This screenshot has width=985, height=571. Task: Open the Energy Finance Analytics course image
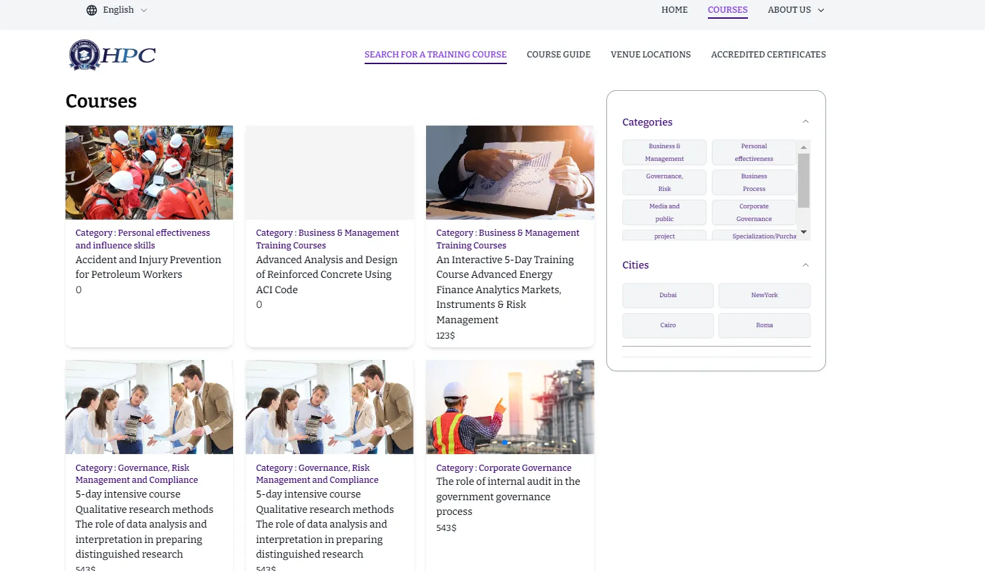click(x=510, y=172)
